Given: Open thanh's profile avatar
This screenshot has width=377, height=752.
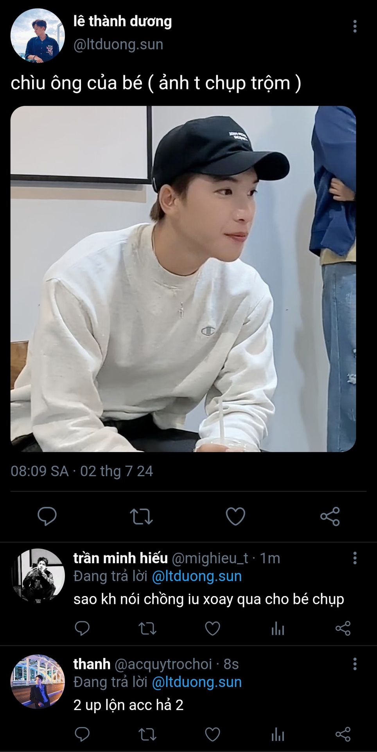Looking at the screenshot, I should point(38,681).
